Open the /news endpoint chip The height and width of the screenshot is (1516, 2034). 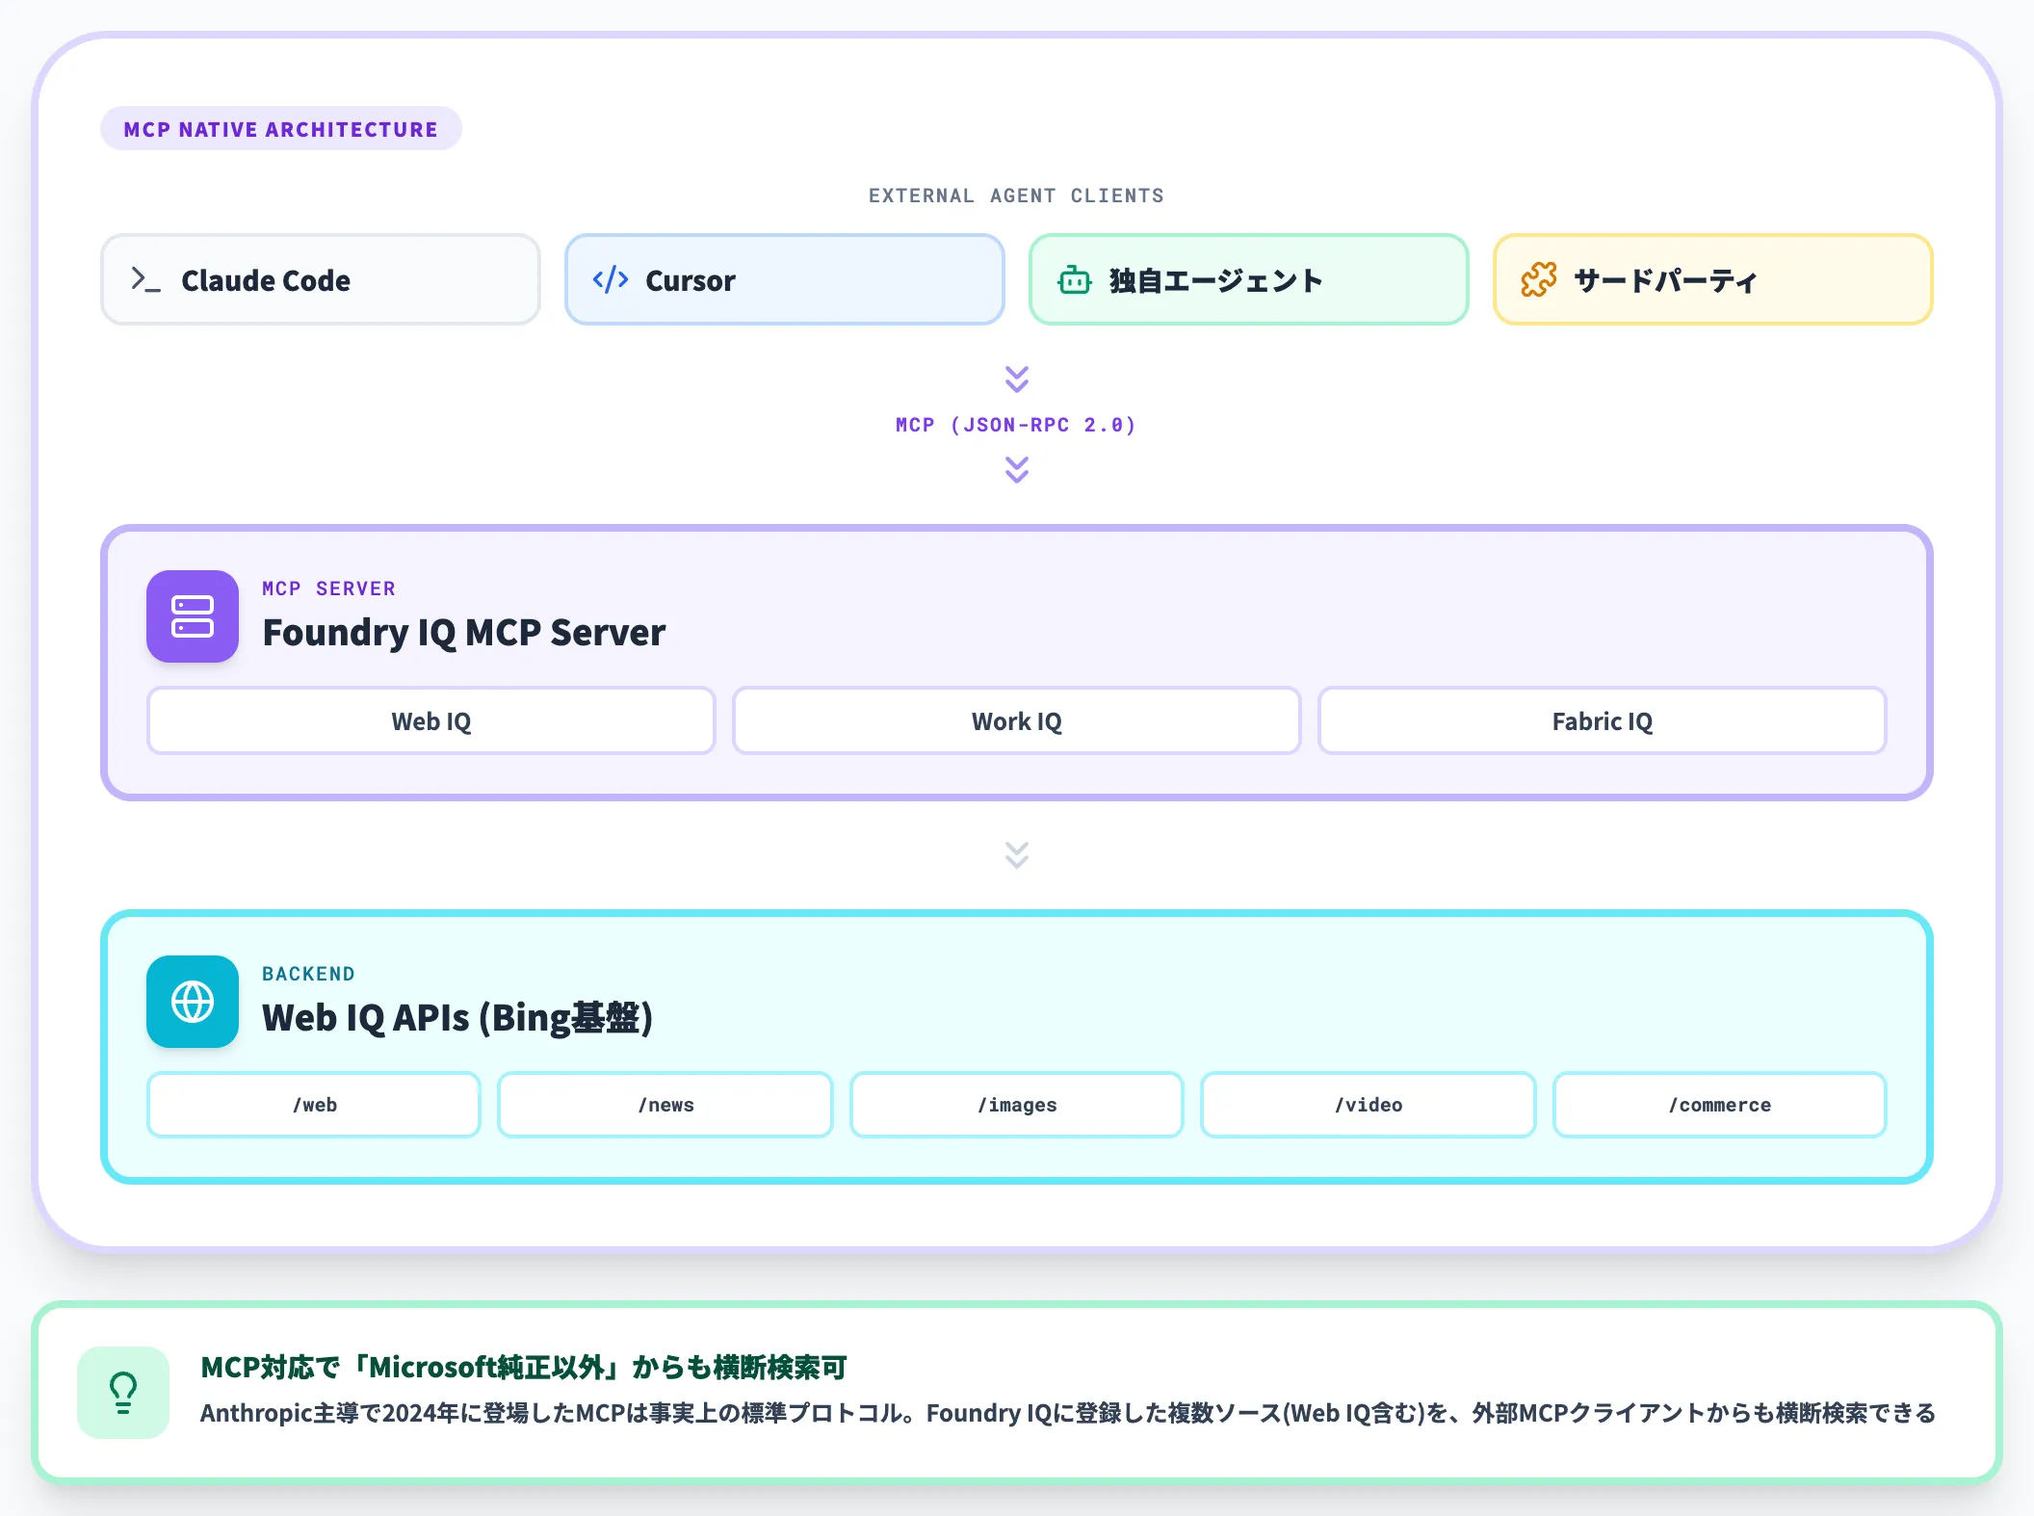[x=665, y=1105]
